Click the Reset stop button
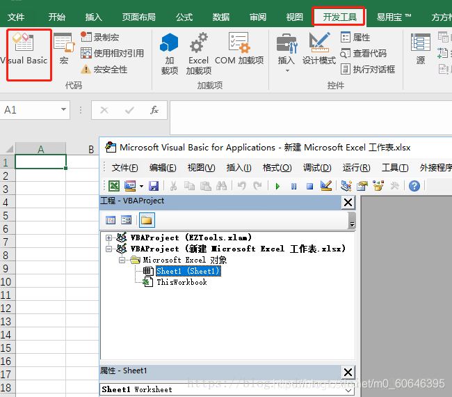 310,186
